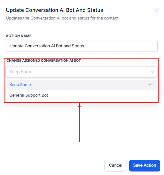Click the chevron arrow in bot dropdown
Image resolution: width=164 pixels, height=175 pixels.
click(152, 72)
